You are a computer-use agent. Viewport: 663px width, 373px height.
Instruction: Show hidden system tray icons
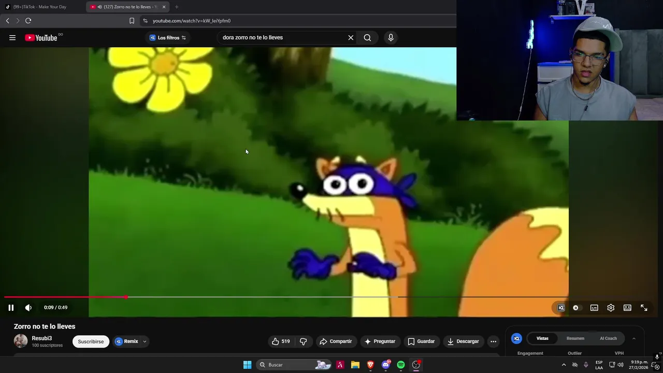[x=564, y=365]
